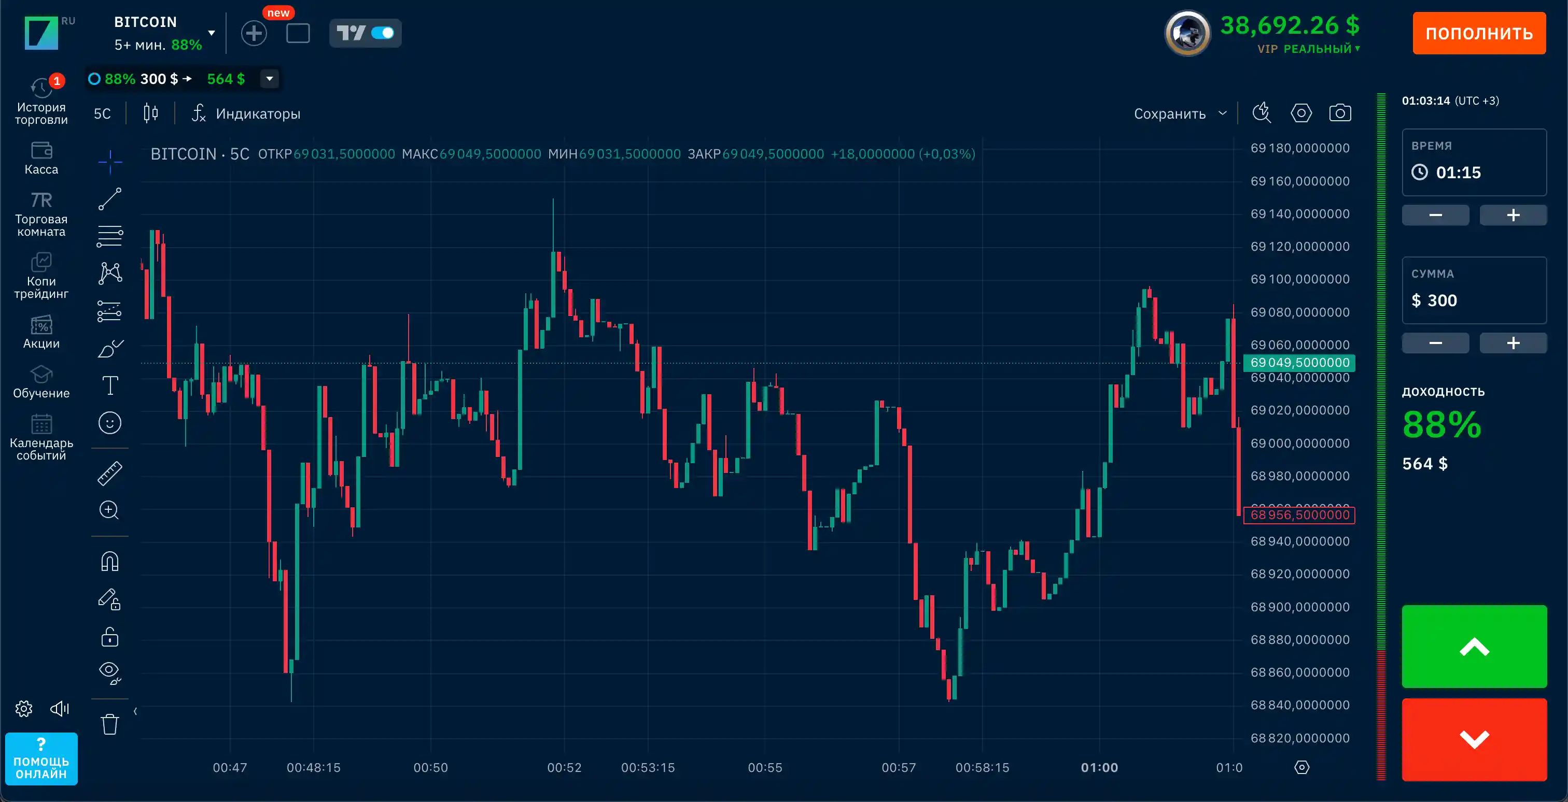Open Торговая комната section
Screen dimensions: 1568x802
[41, 214]
